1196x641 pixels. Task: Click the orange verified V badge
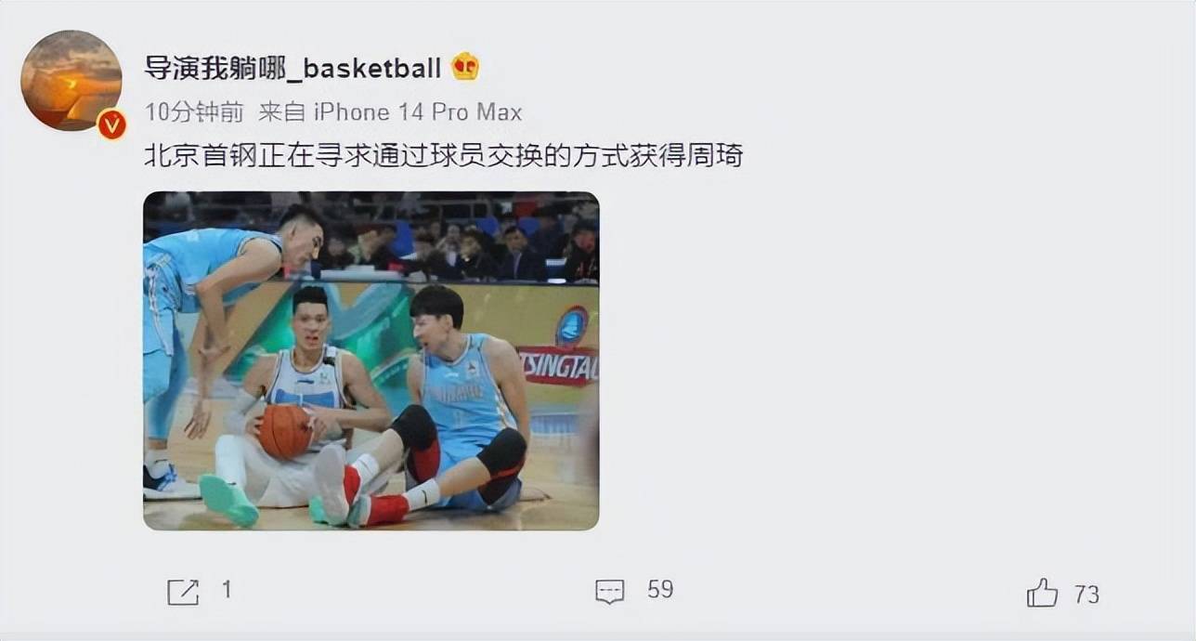click(x=112, y=124)
